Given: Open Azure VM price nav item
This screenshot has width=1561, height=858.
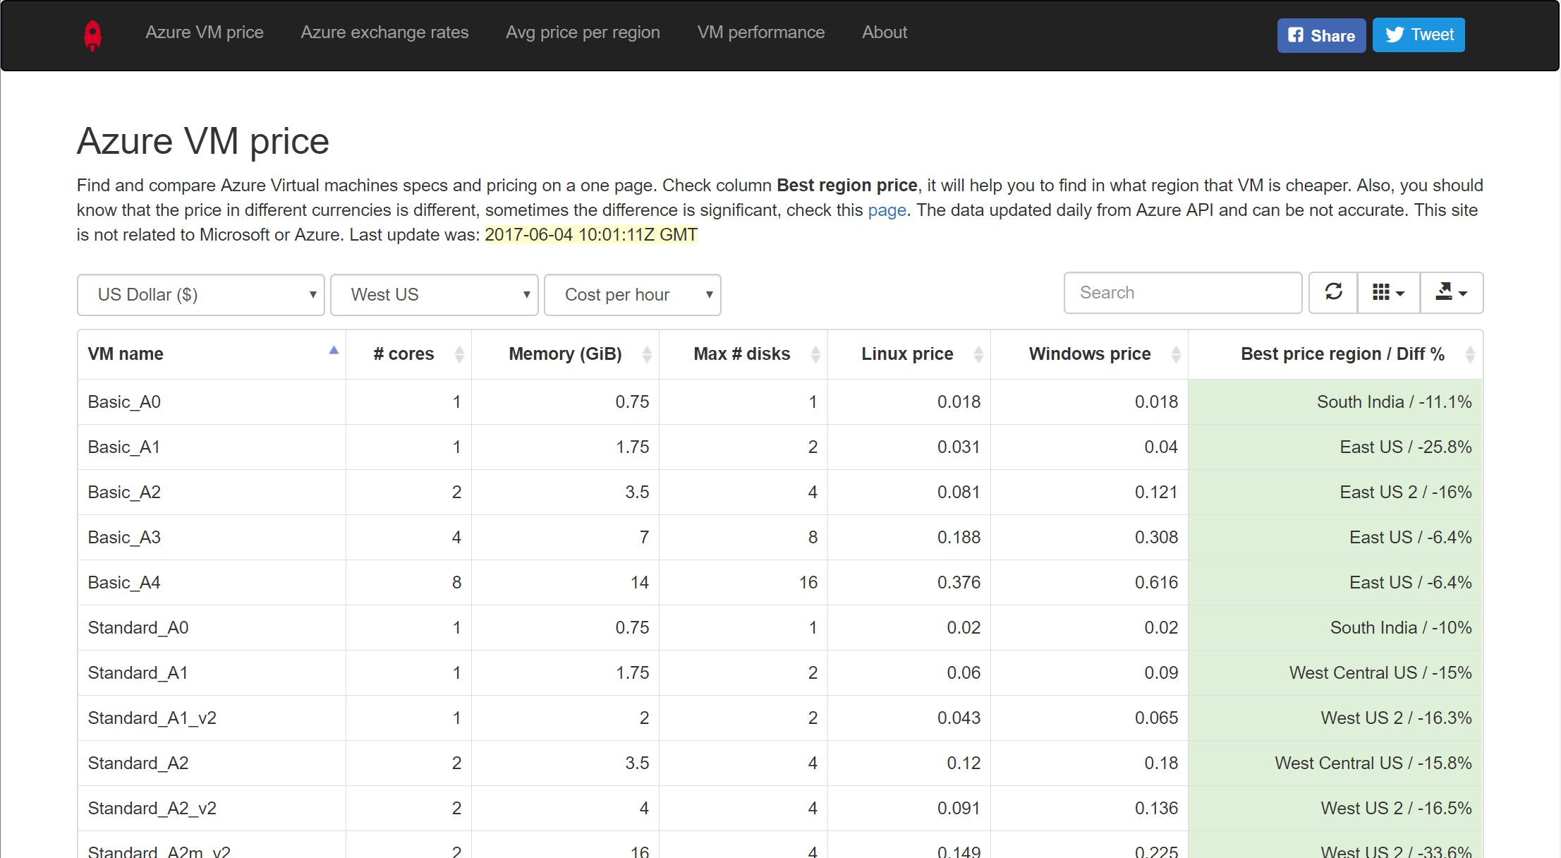Looking at the screenshot, I should [x=205, y=32].
